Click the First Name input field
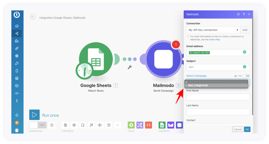This screenshot has height=144, width=269. 218,97
